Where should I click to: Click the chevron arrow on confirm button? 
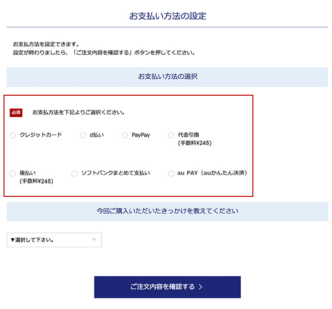click(200, 287)
